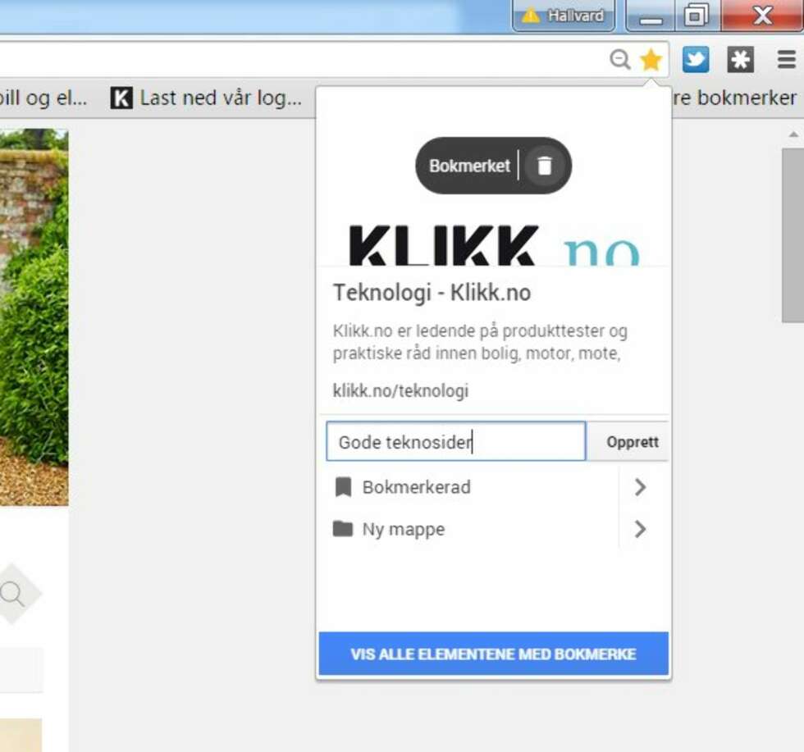Click the Klikk.no description text
The width and height of the screenshot is (804, 752).
pyautogui.click(x=480, y=342)
